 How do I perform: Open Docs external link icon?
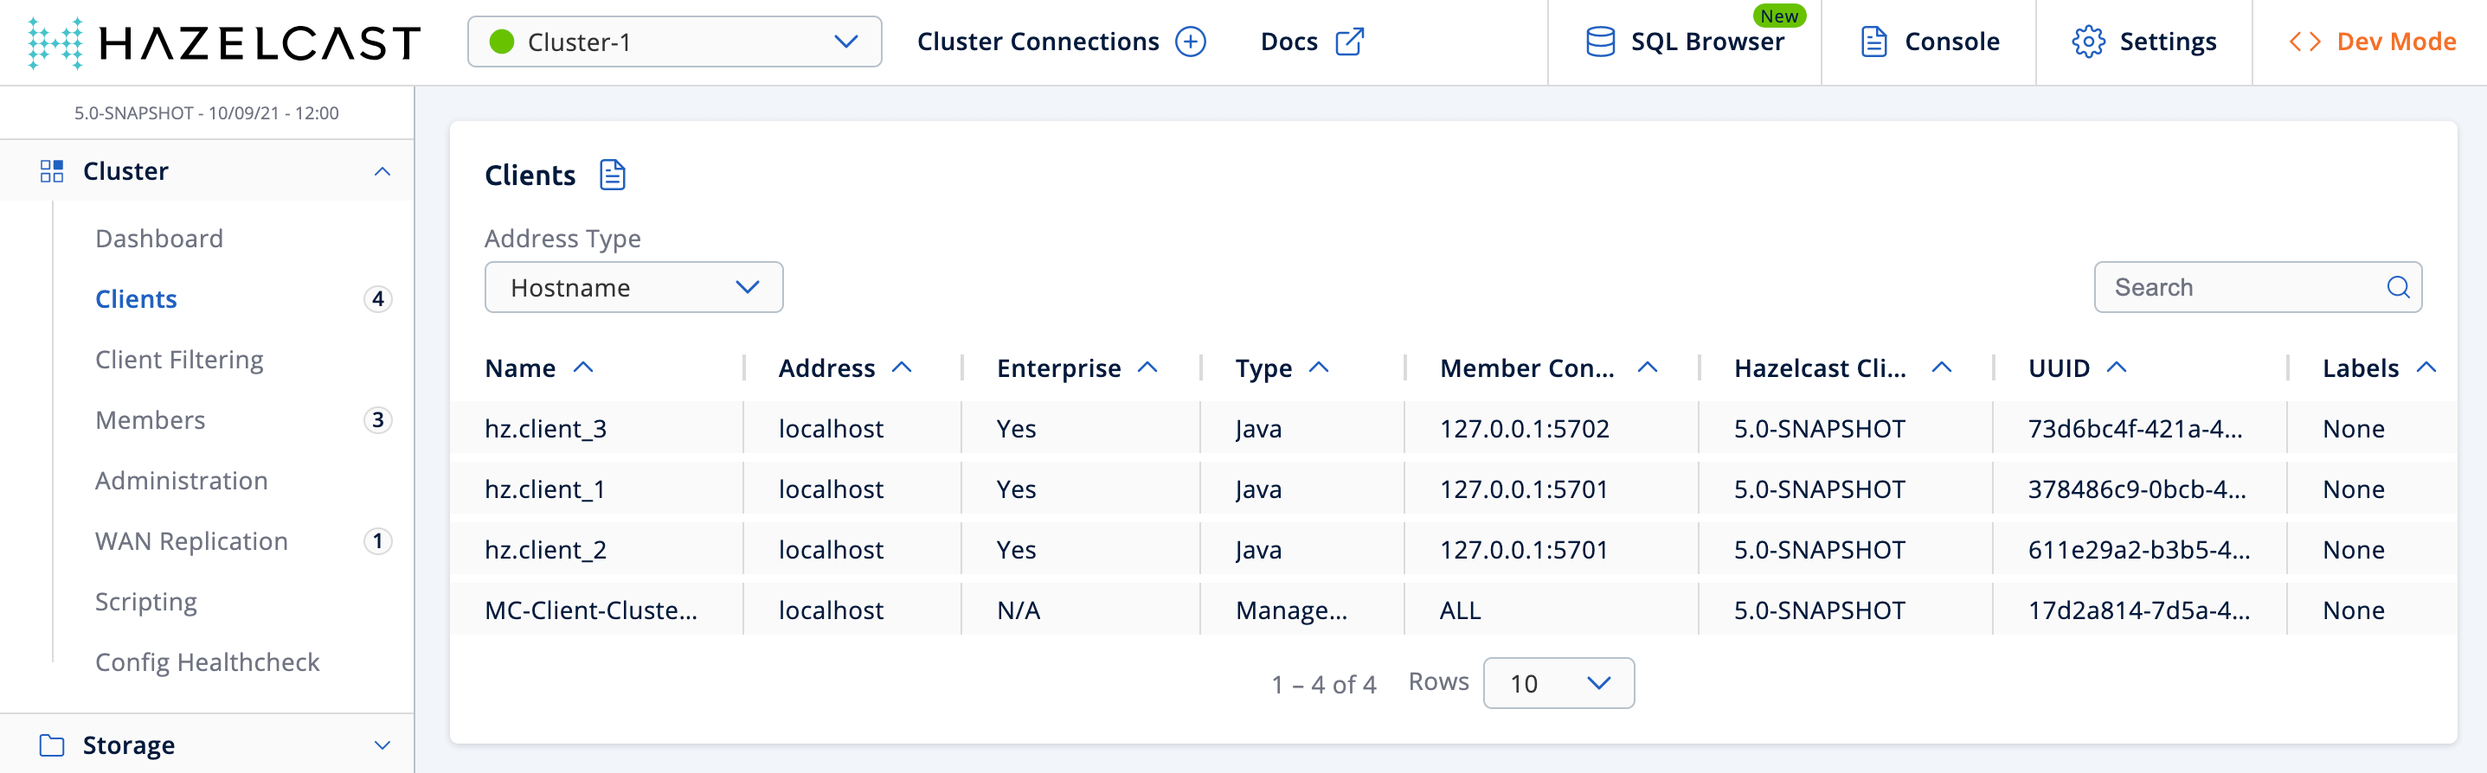click(x=1349, y=42)
